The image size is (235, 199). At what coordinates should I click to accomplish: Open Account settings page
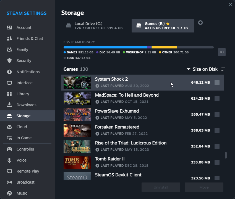coord(27,28)
